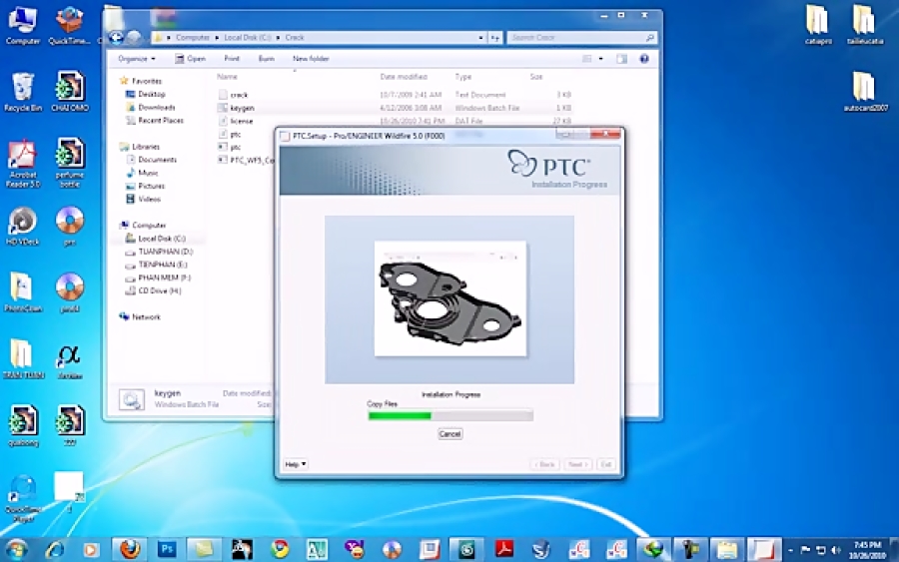Click the catiapro folder on desktop
The height and width of the screenshot is (562, 899).
coord(818,24)
